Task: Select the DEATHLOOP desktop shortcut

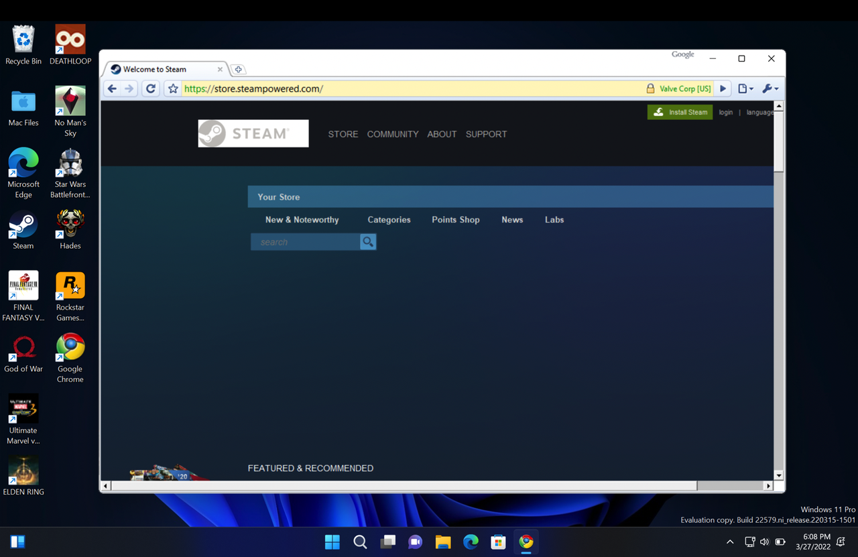Action: [70, 46]
